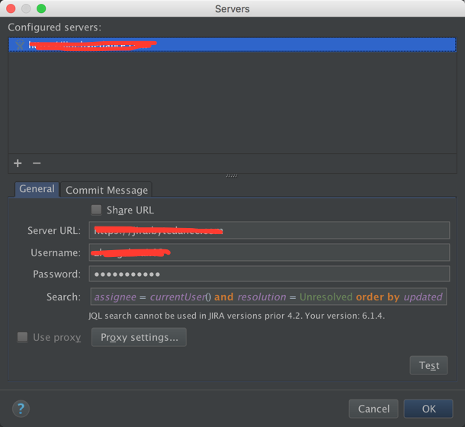Select the configured server entry in list
The image size is (465, 427).
click(x=229, y=45)
